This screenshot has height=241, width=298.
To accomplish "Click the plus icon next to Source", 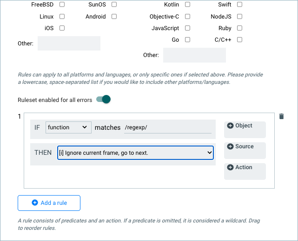I will [x=230, y=146].
